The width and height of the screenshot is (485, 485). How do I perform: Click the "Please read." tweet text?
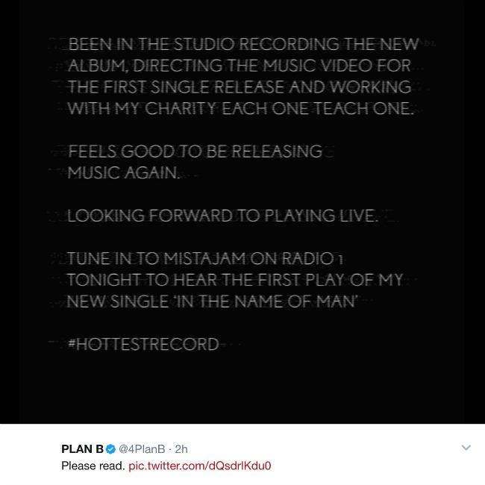coord(93,466)
